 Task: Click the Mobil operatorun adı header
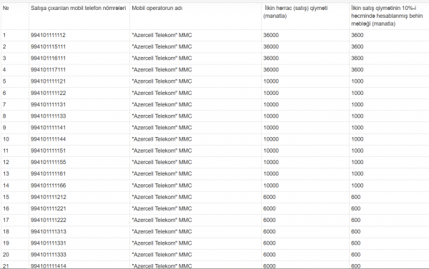(x=157, y=8)
